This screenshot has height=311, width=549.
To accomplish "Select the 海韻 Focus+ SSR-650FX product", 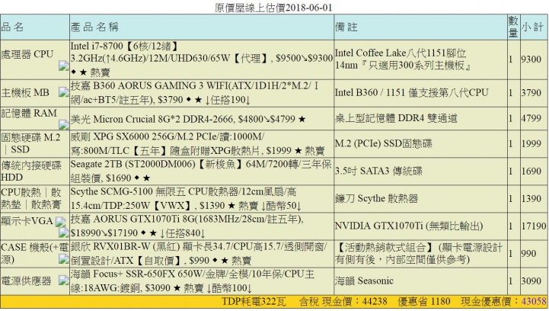I will point(193,281).
